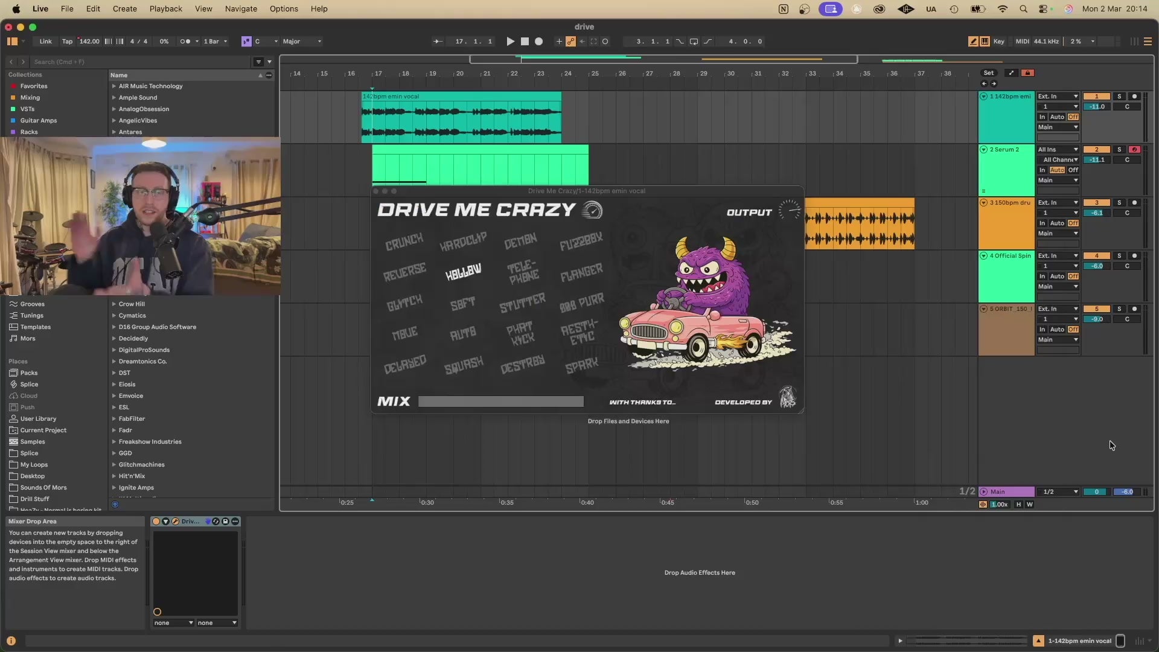This screenshot has height=652, width=1159.
Task: Go back in browser history
Action: tap(11, 62)
